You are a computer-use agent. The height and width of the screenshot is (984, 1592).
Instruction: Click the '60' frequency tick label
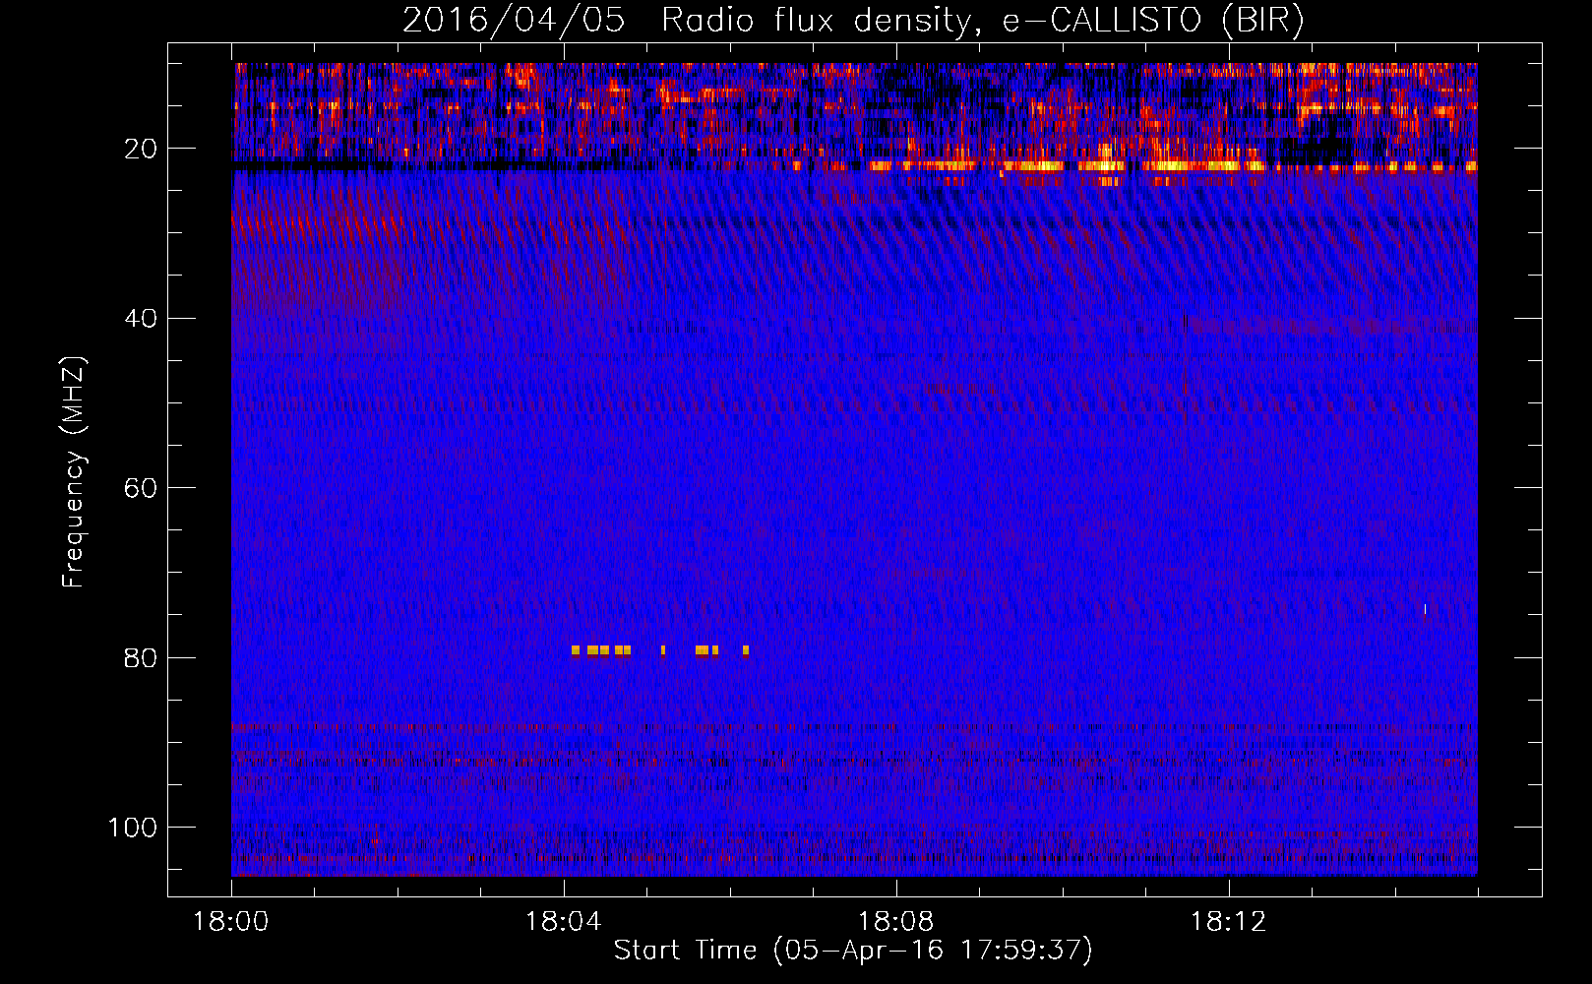coord(141,488)
